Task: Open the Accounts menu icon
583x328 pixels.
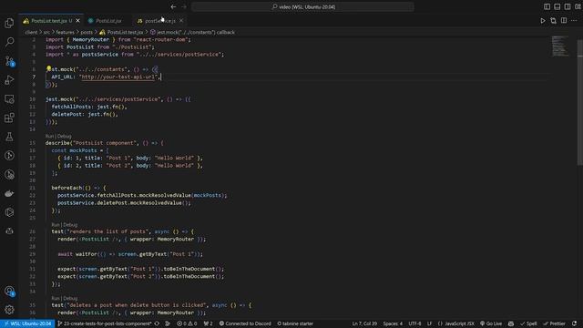Action: click(9, 292)
